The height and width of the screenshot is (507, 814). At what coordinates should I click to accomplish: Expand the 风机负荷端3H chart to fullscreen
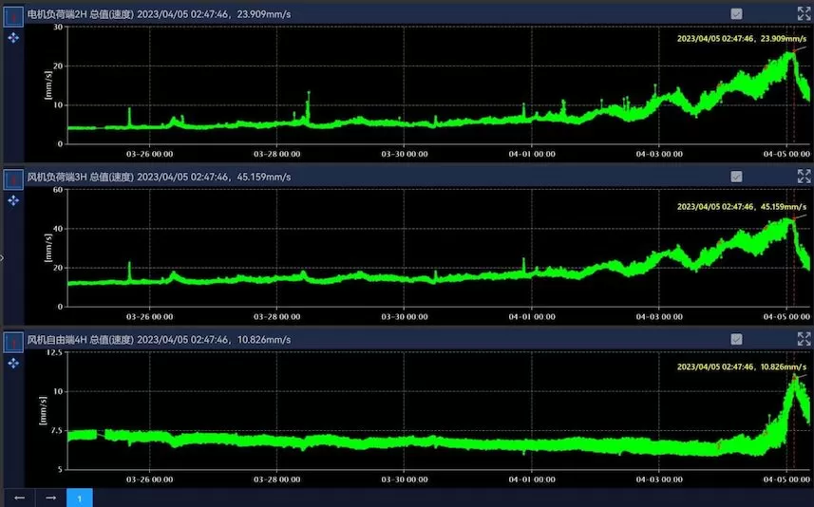click(804, 176)
